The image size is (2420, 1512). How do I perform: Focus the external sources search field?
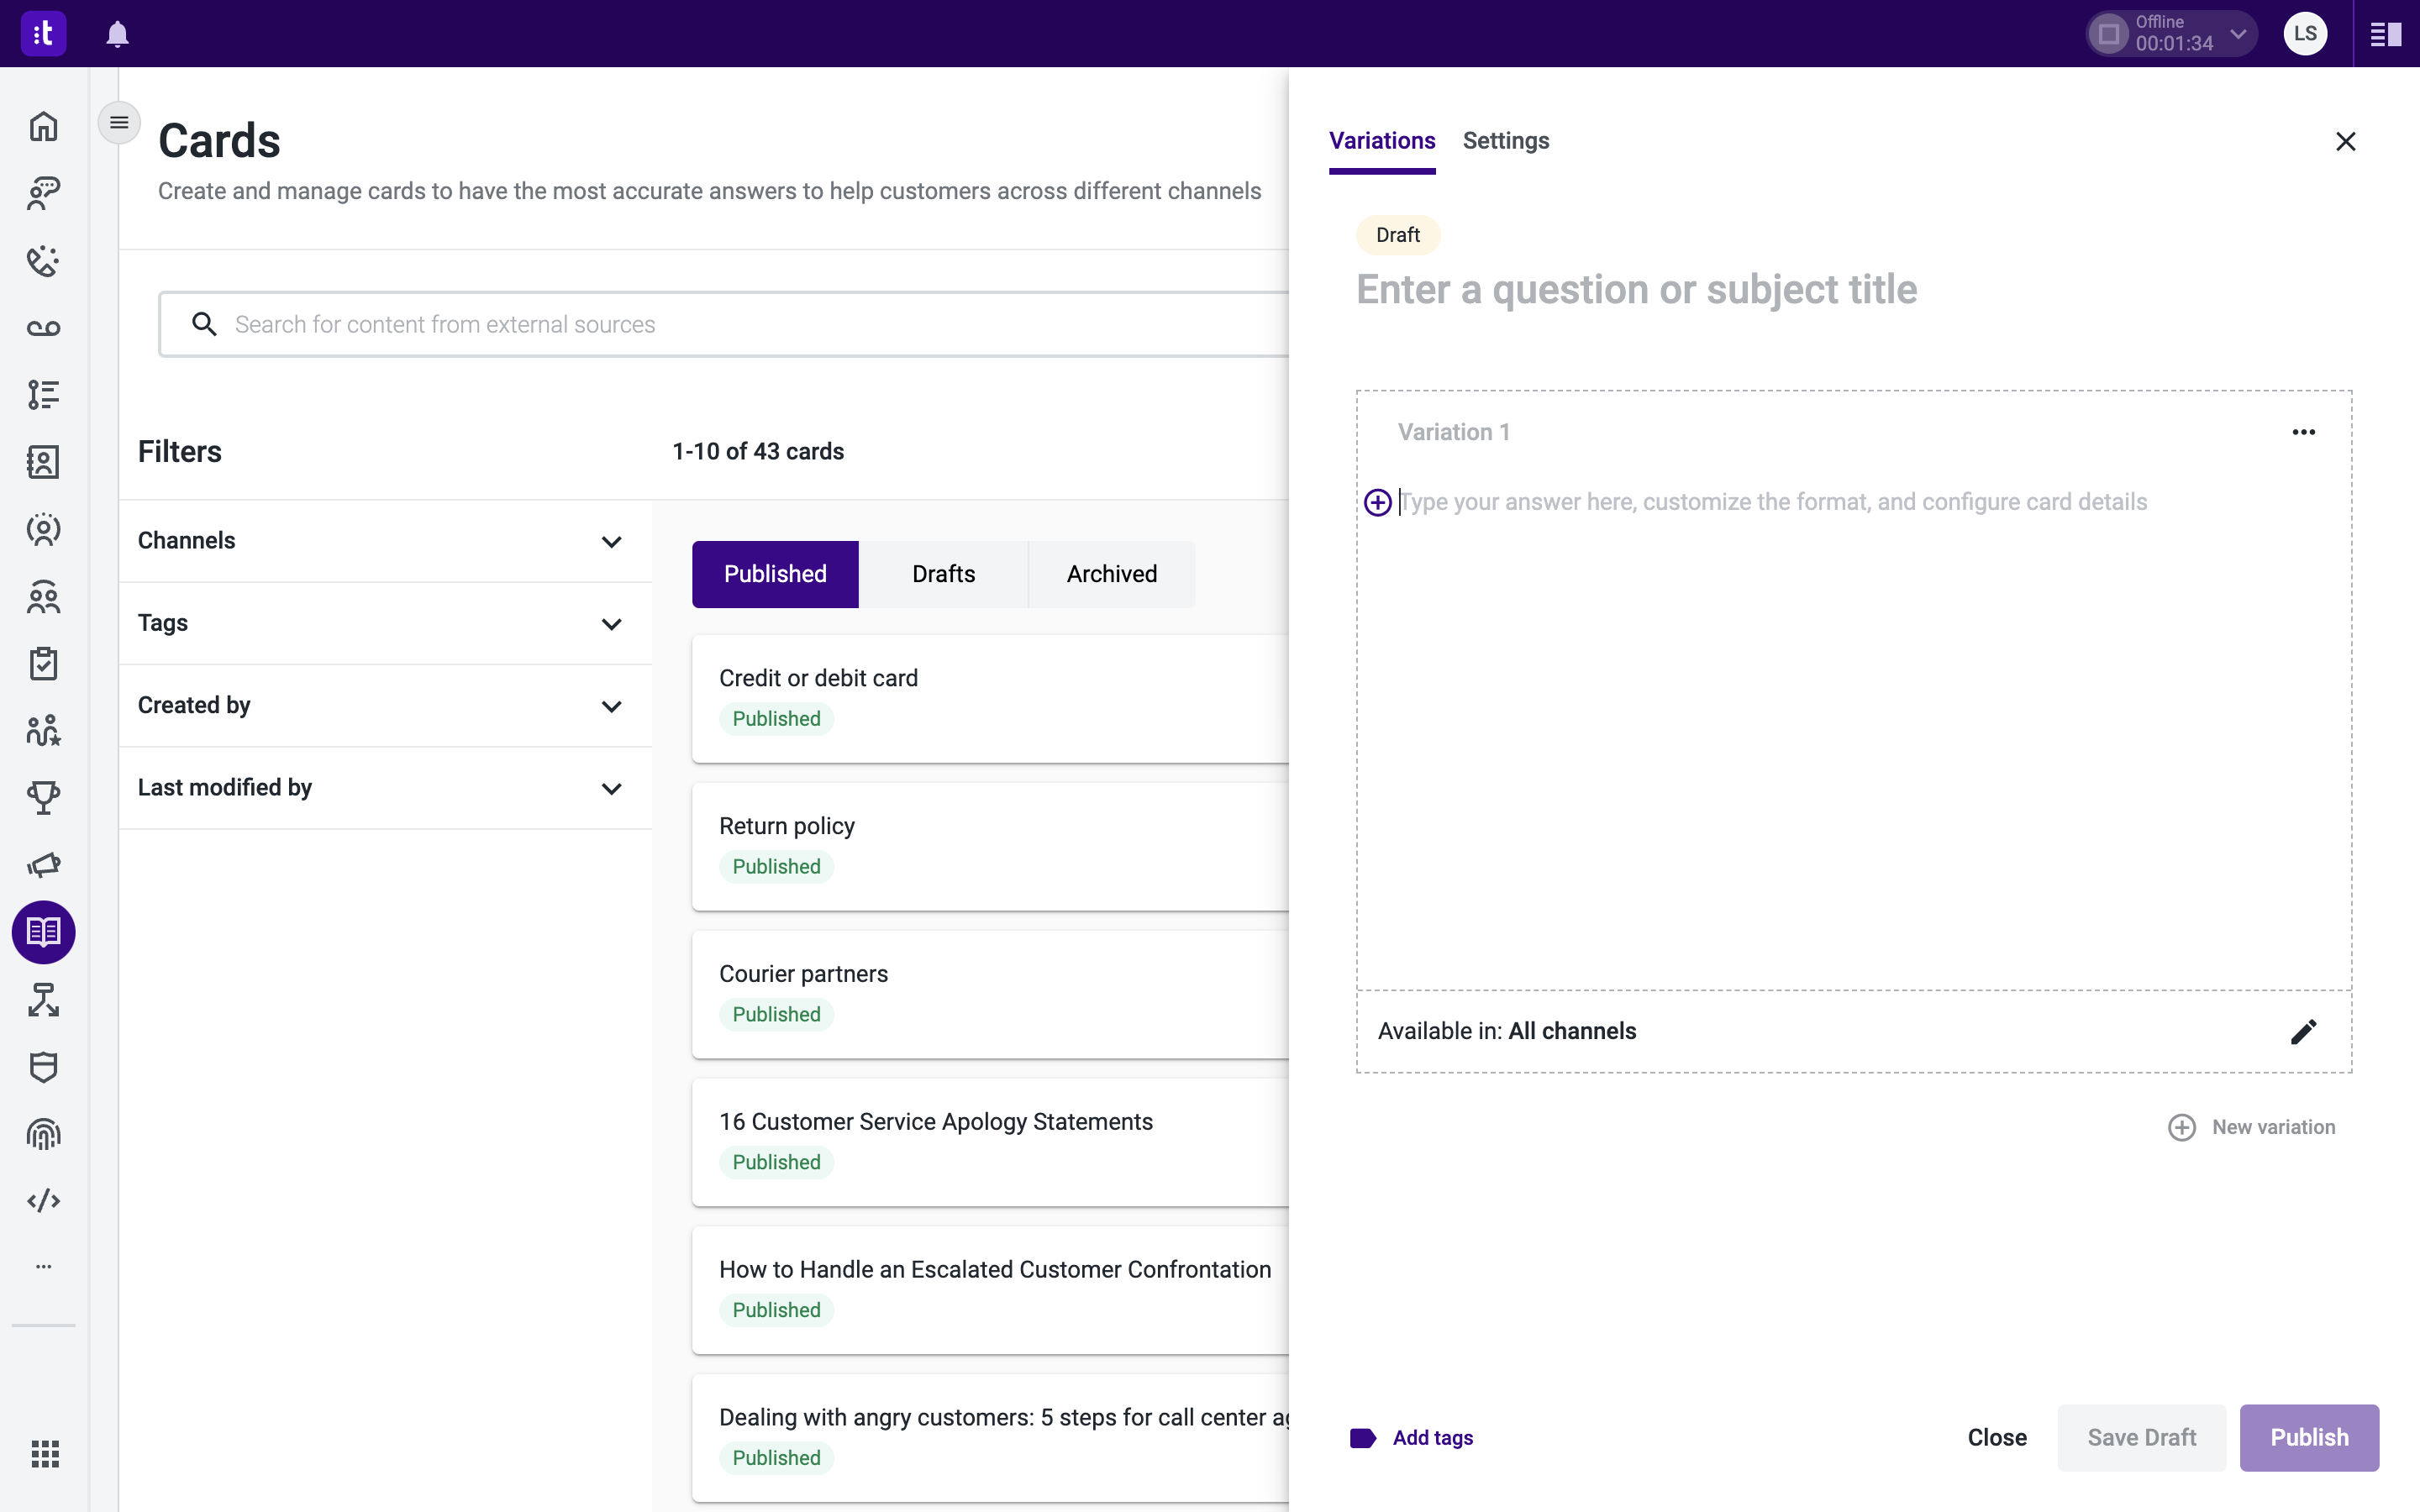[723, 324]
